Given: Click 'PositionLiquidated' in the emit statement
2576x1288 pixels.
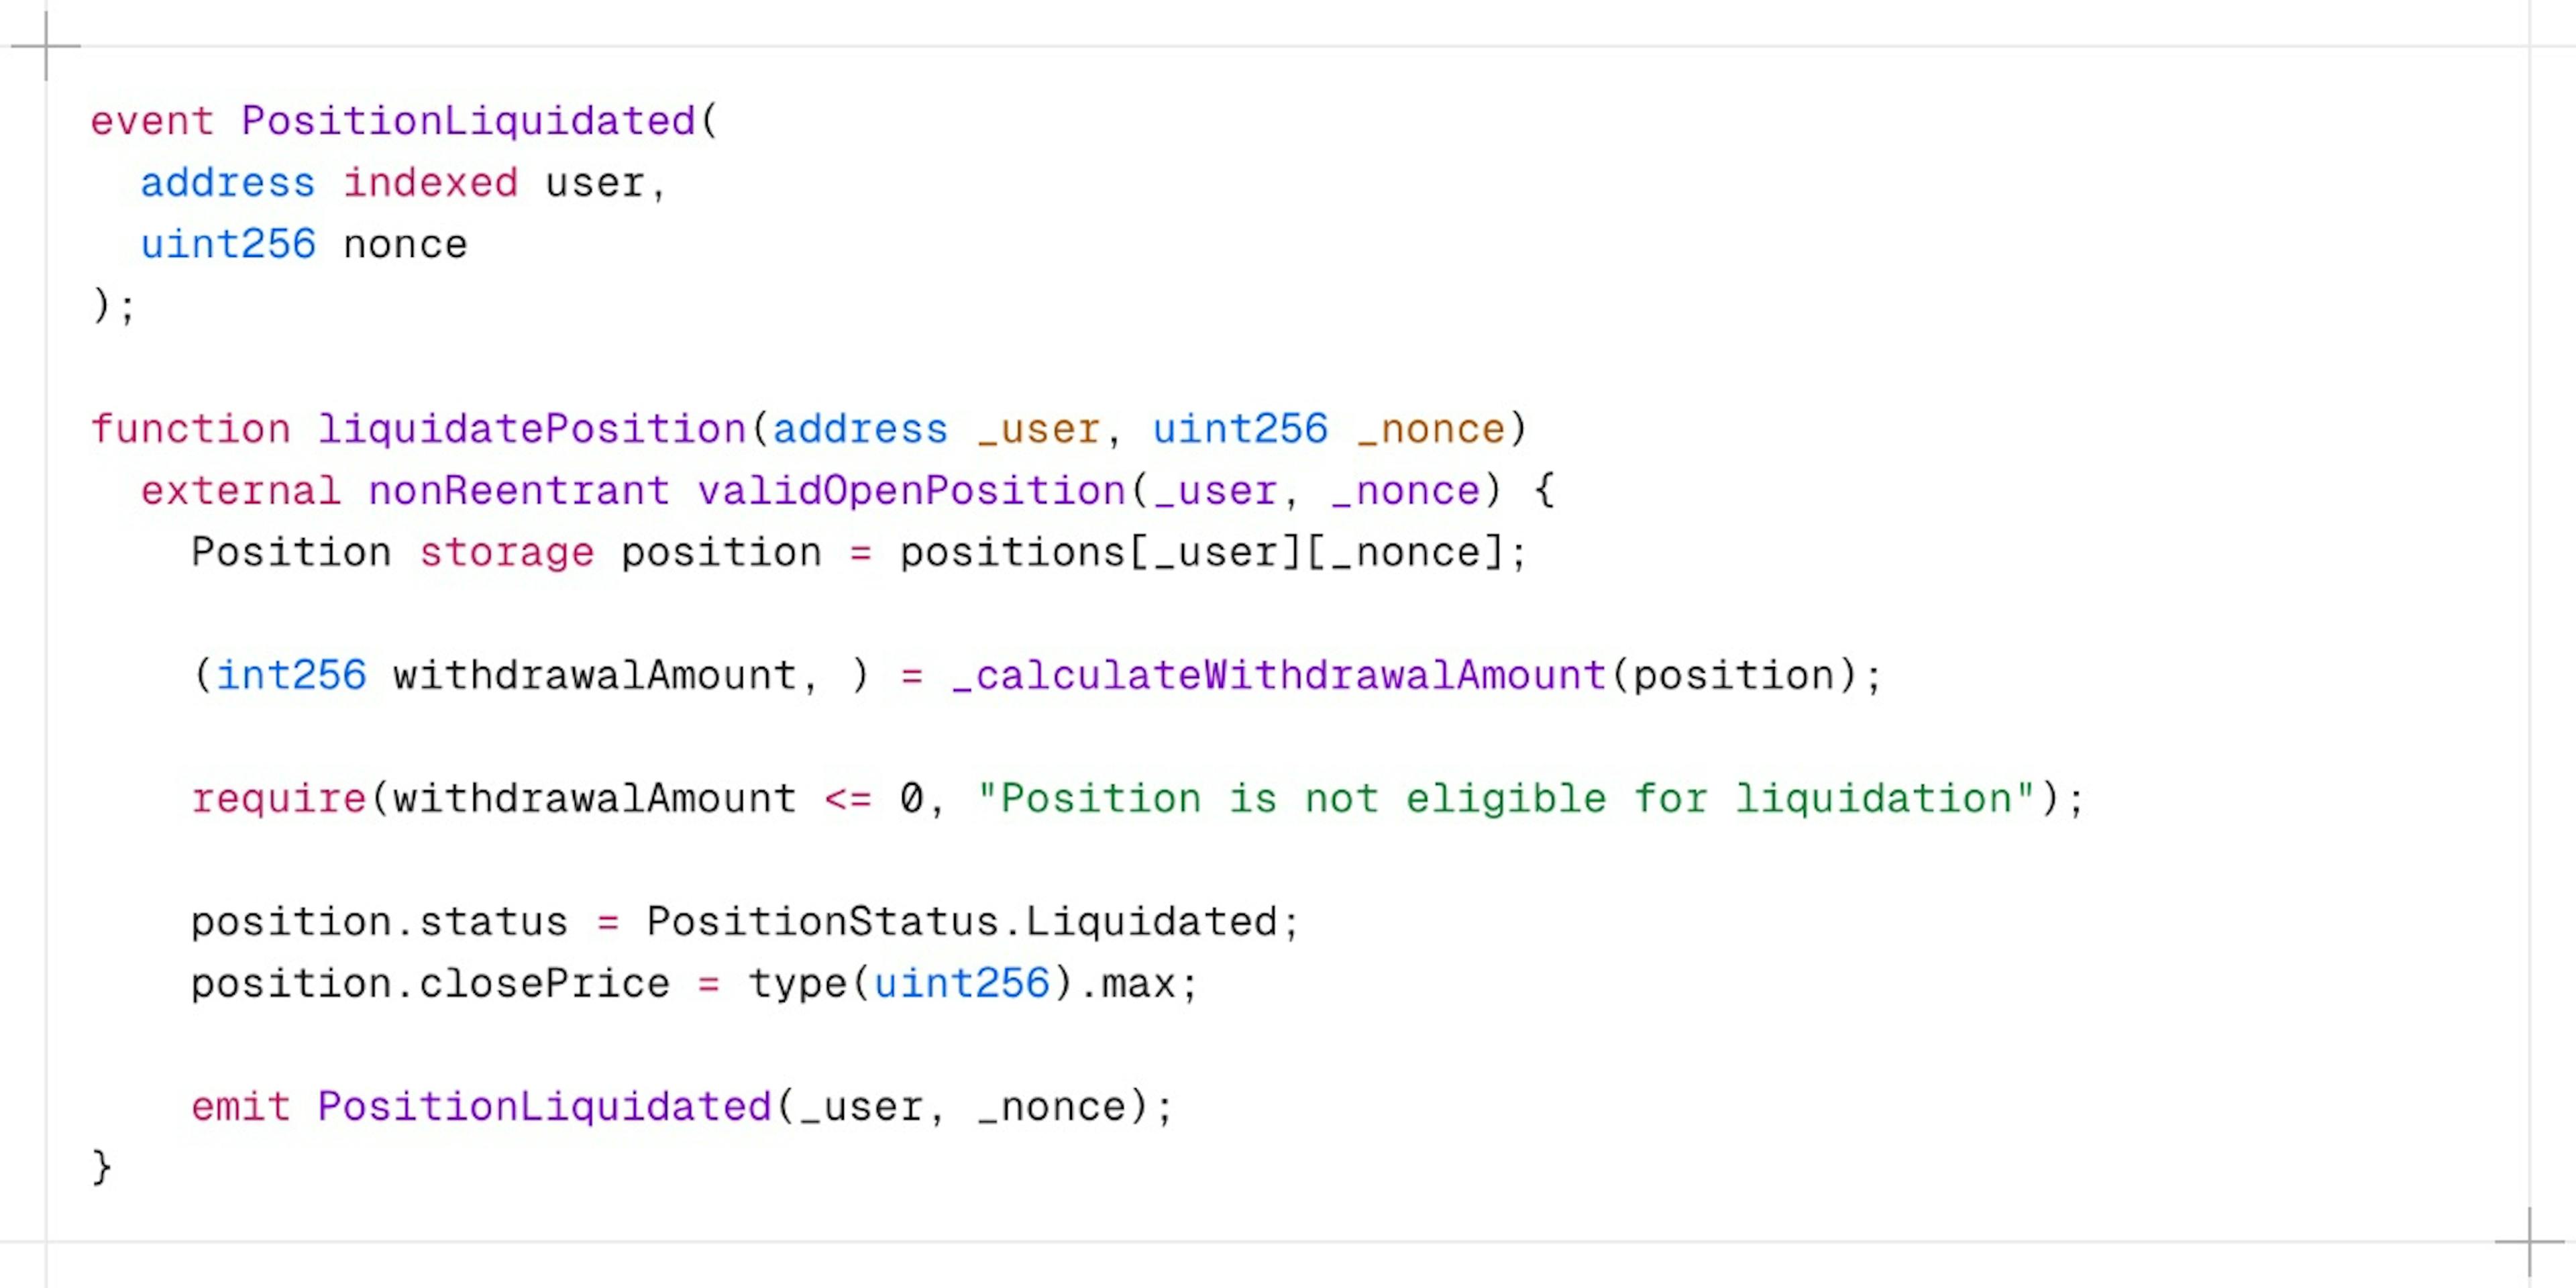Looking at the screenshot, I should pos(545,1107).
